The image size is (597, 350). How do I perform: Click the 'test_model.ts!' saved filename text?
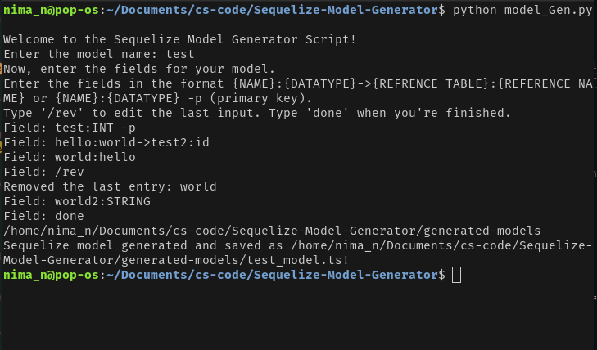(x=298, y=260)
